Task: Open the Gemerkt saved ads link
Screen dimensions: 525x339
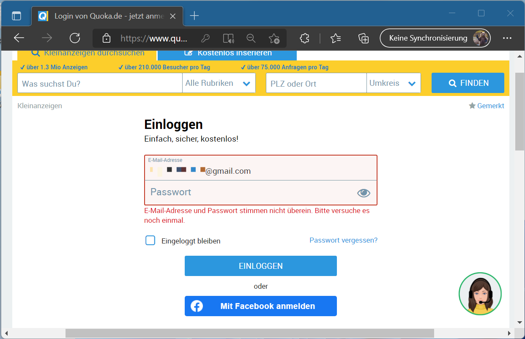Action: 487,106
